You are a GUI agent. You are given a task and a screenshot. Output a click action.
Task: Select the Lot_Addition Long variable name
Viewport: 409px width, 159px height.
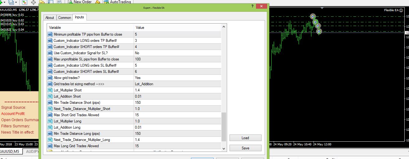(67, 127)
